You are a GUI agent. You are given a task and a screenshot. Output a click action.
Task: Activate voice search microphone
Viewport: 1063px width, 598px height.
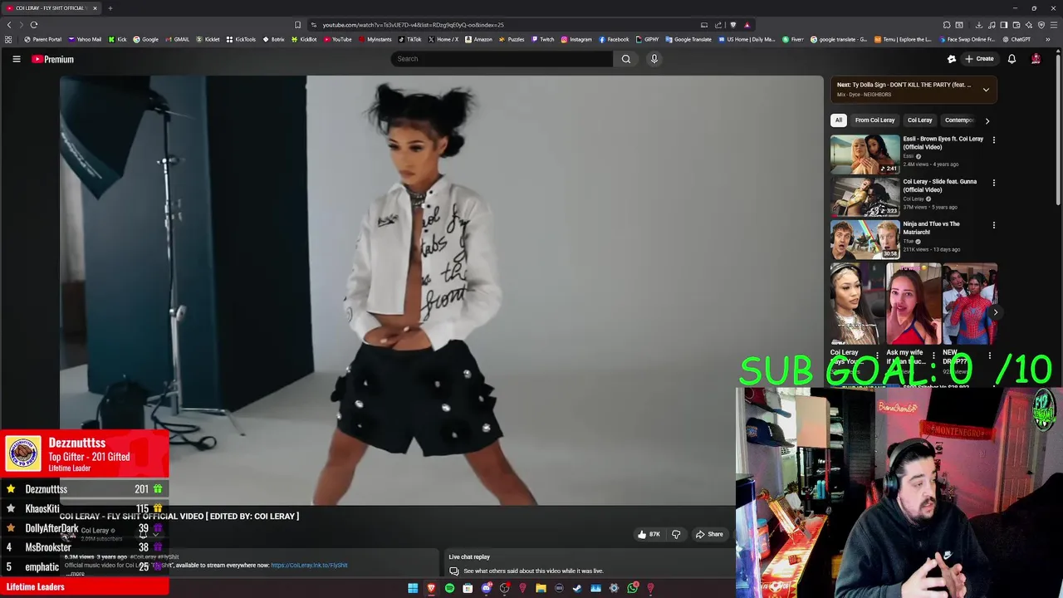(654, 59)
